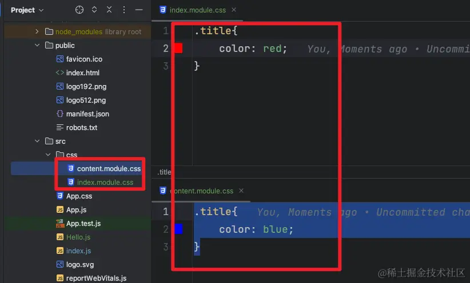Click line number 1 in index.module.css

tap(165, 30)
